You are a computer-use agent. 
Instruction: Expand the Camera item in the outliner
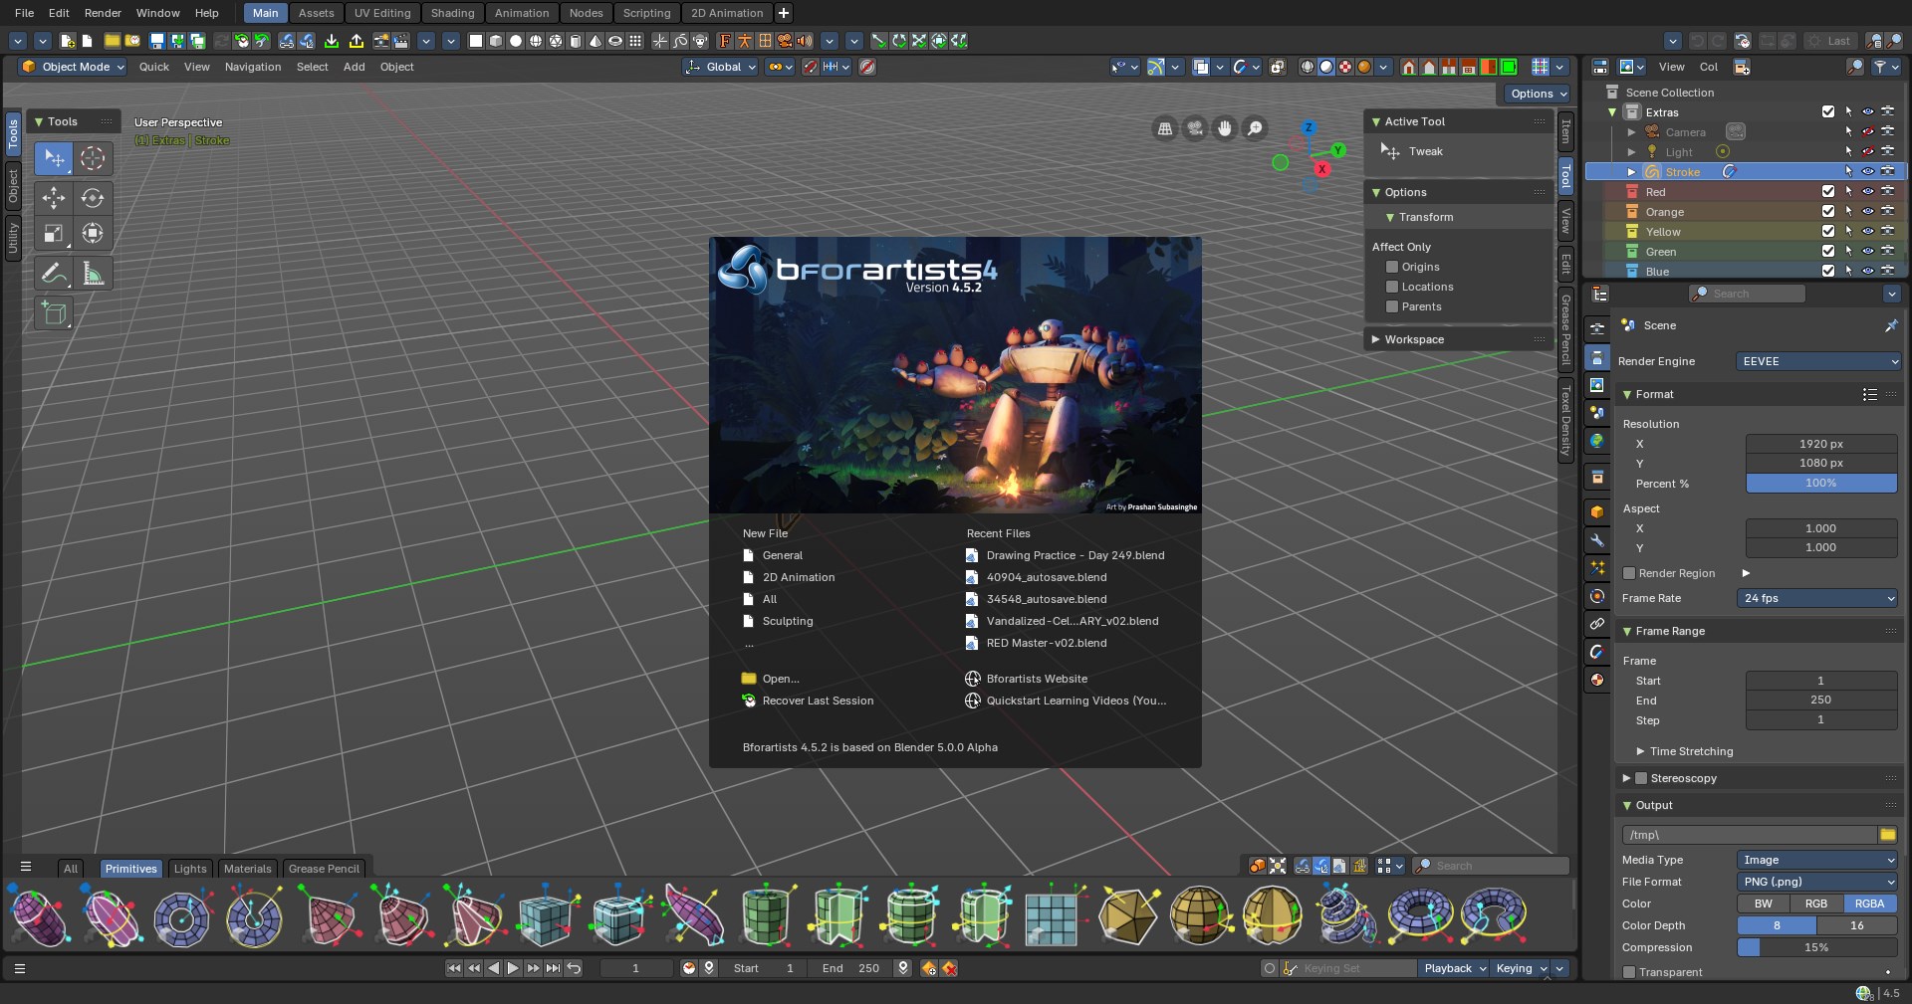(x=1630, y=131)
